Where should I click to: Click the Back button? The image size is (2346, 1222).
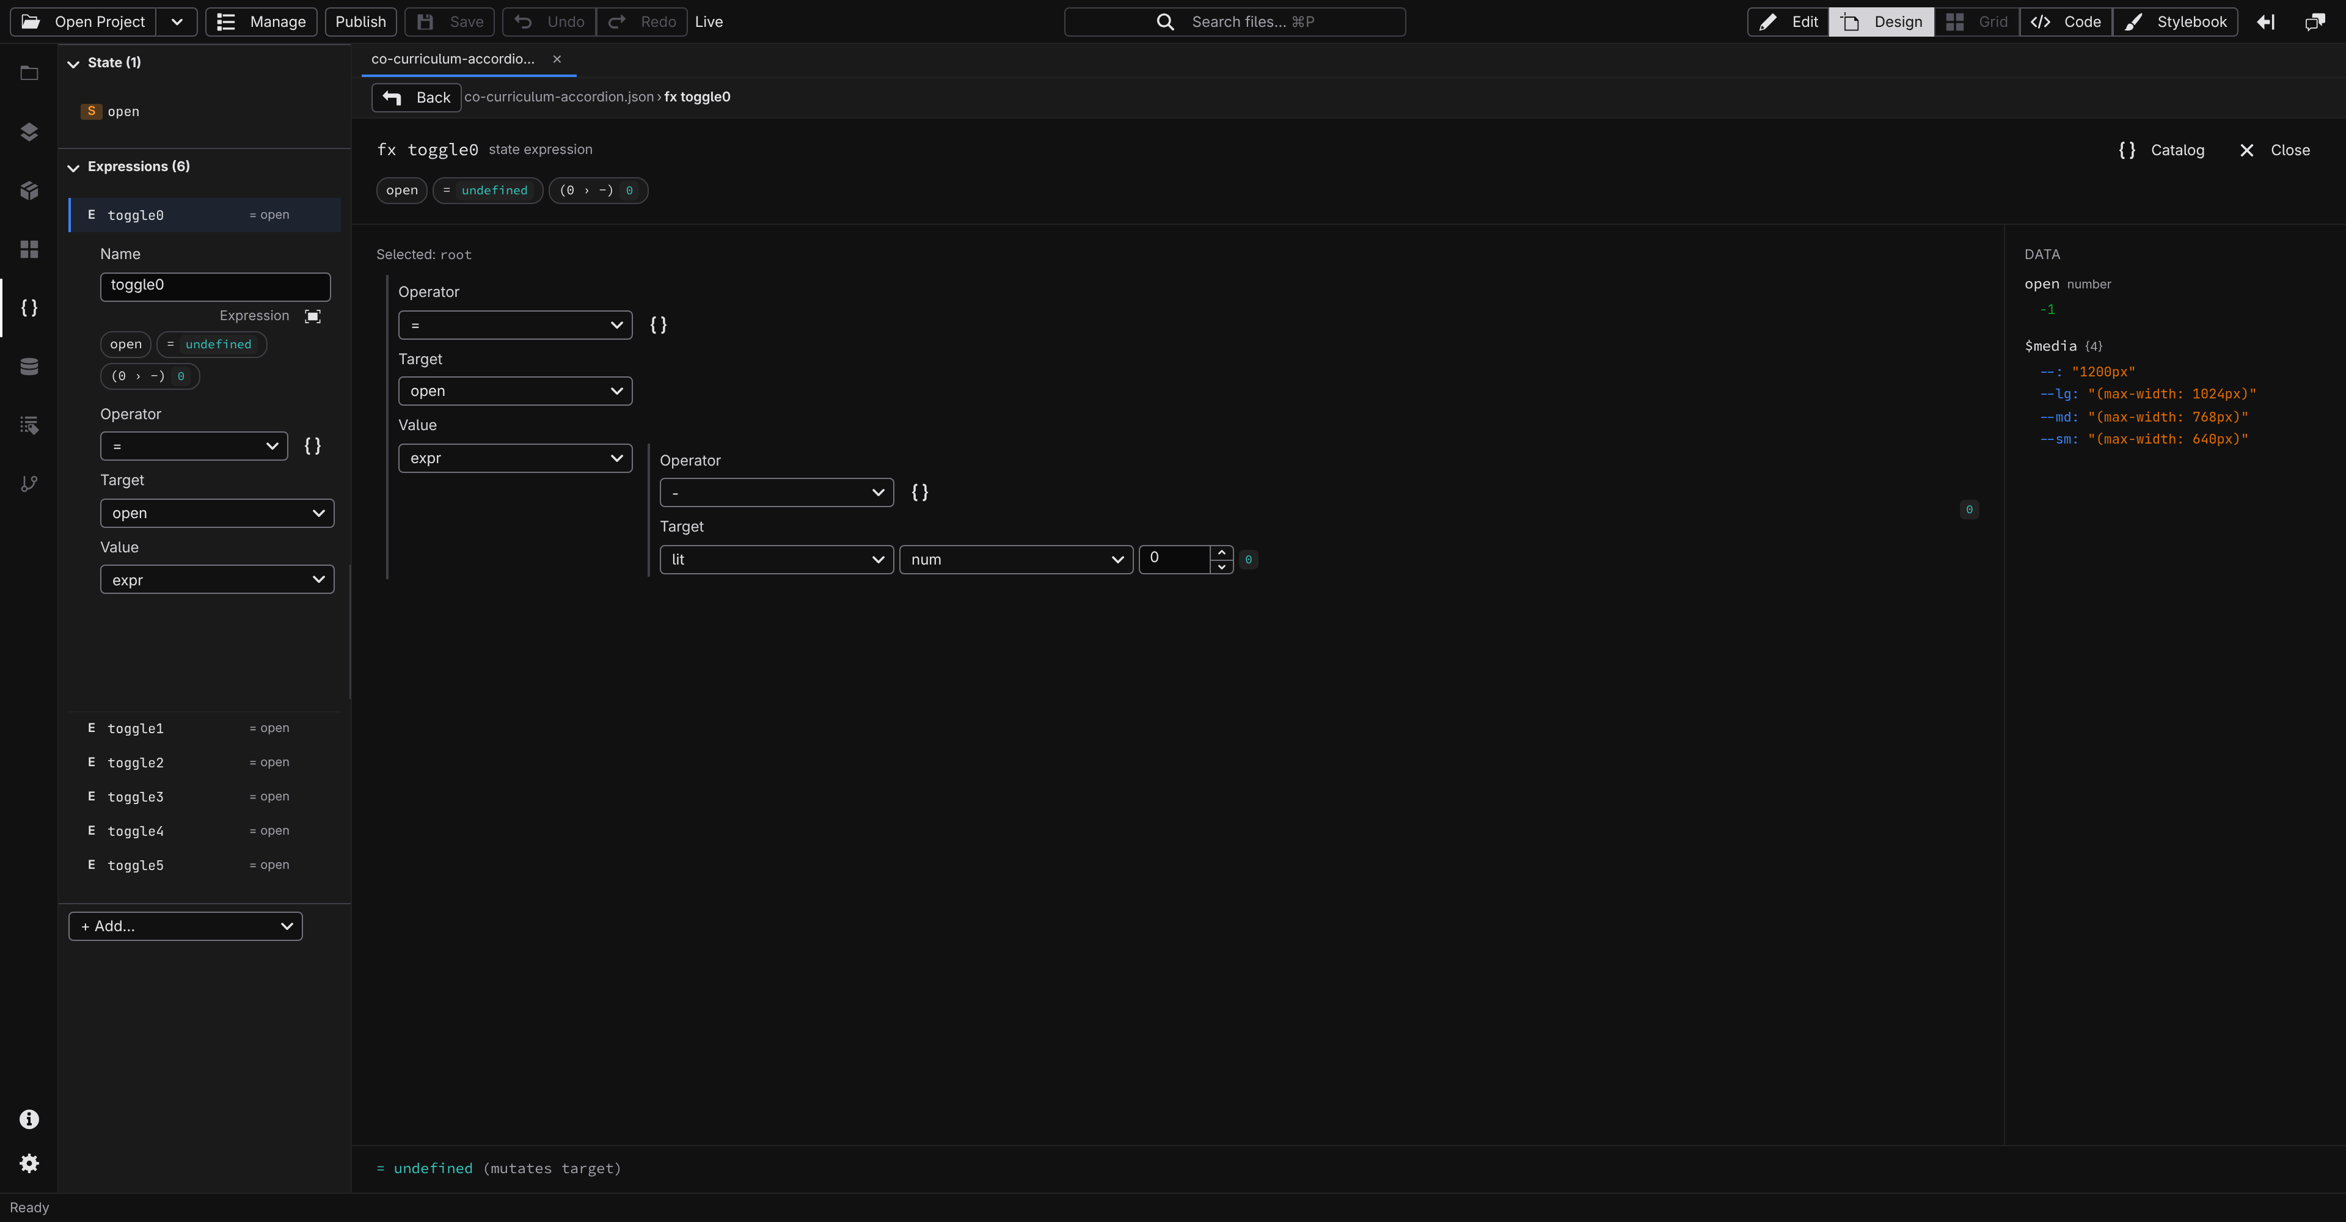(416, 97)
